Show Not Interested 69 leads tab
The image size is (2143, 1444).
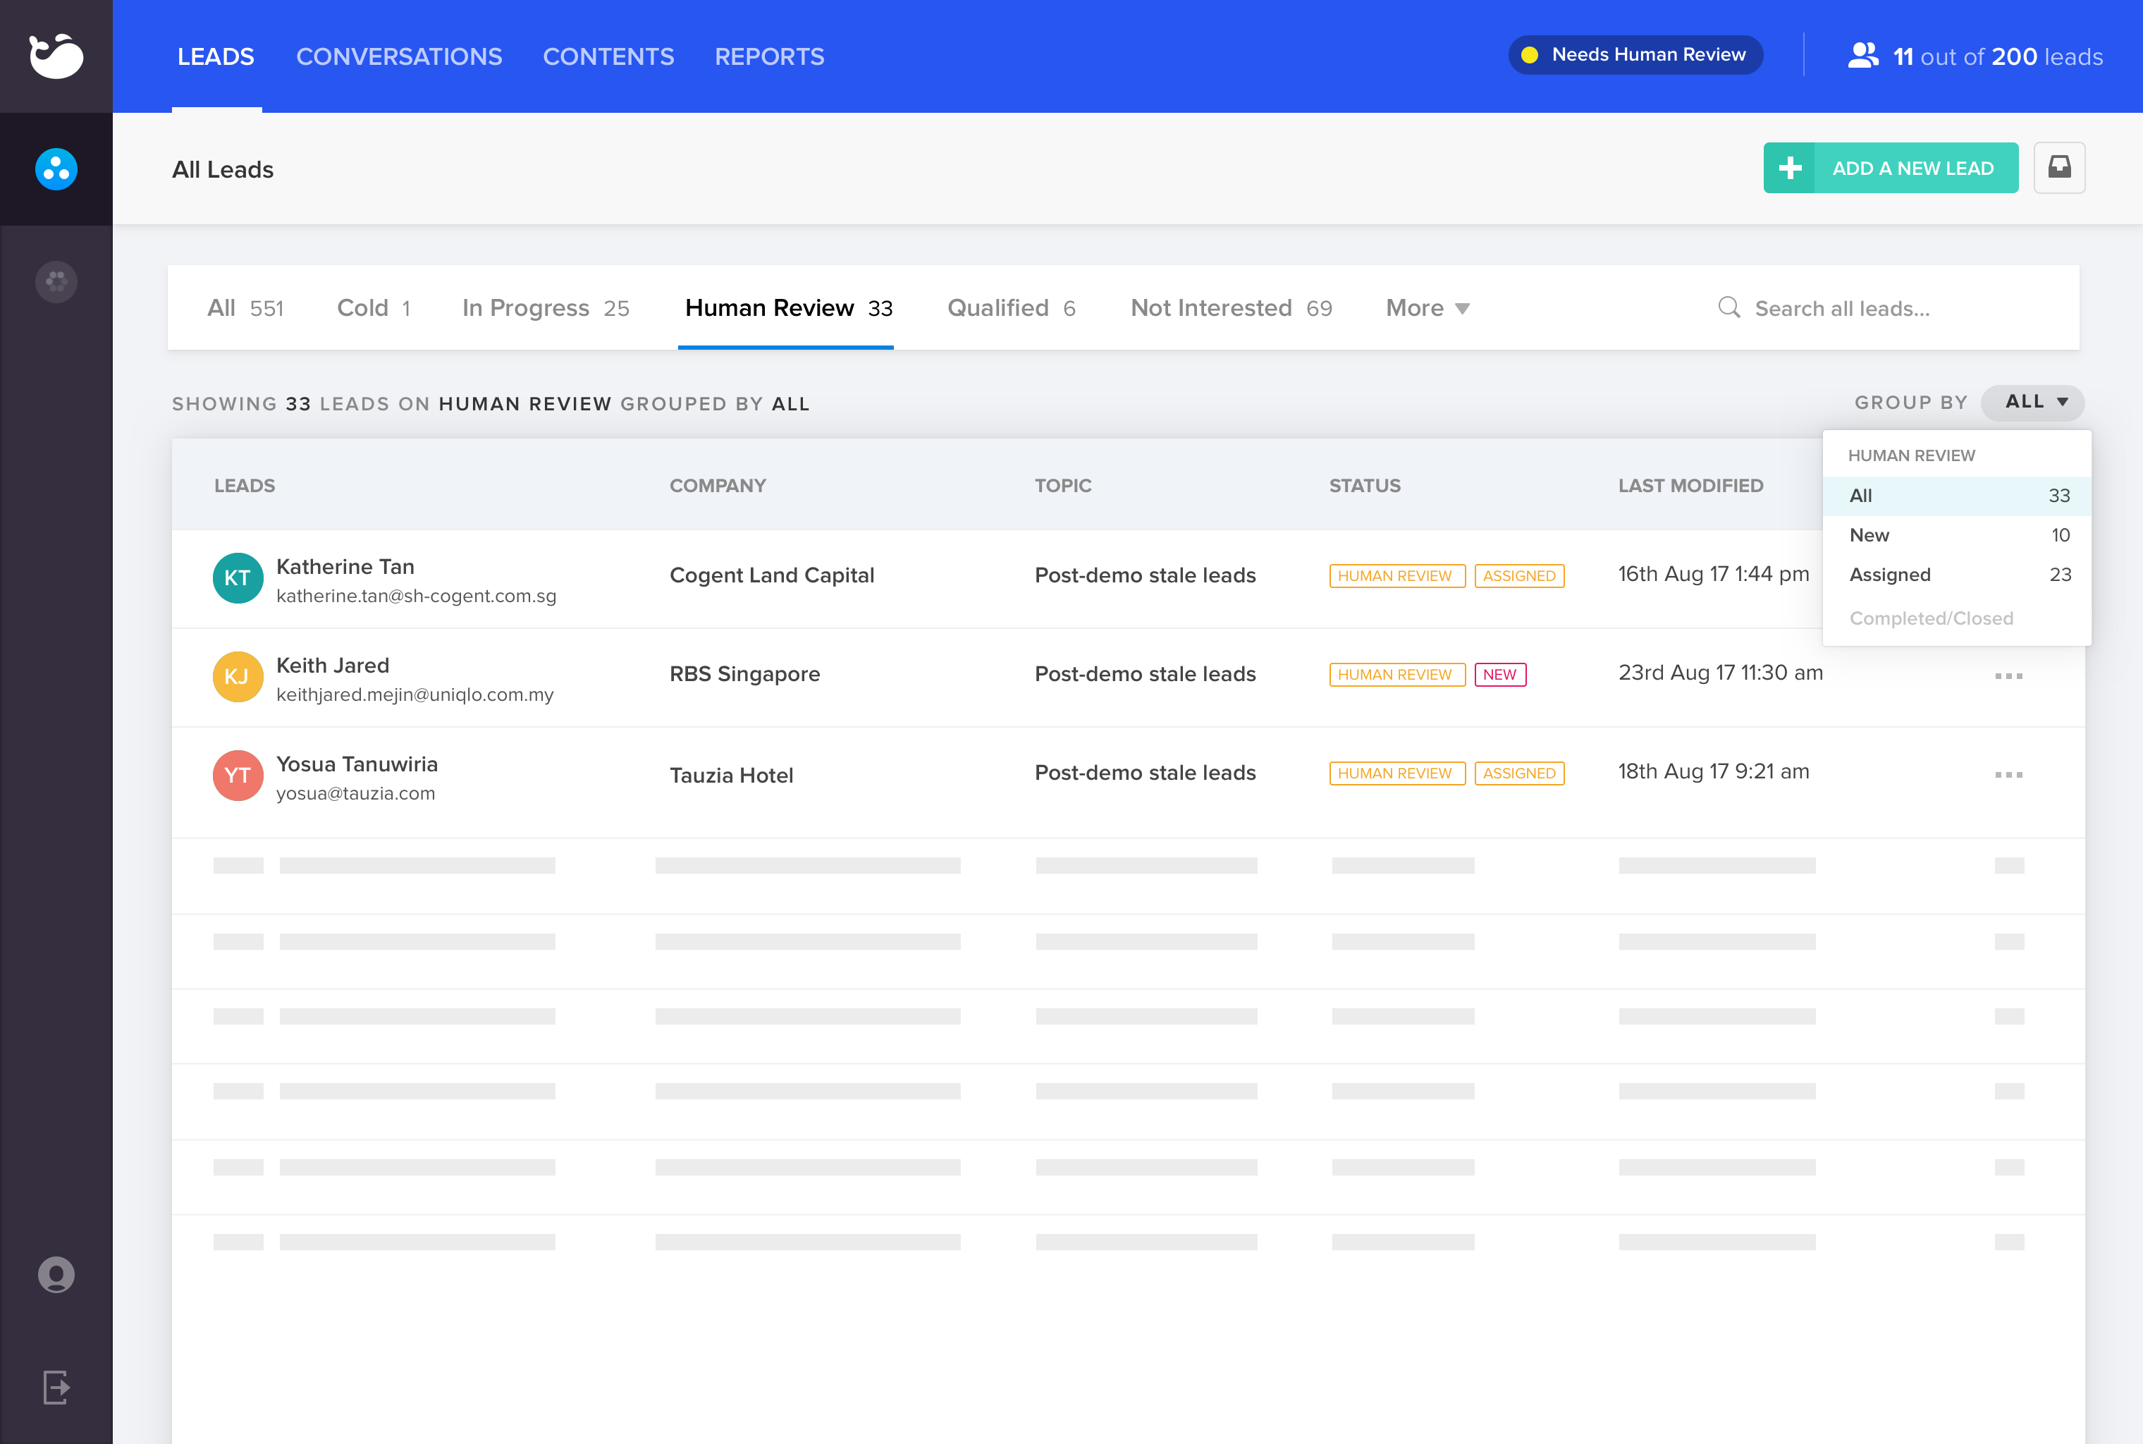click(1232, 307)
